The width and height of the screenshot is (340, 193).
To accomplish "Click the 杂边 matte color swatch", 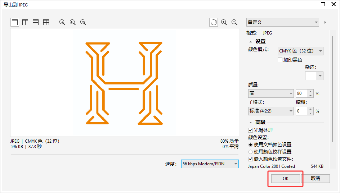I will (311, 76).
